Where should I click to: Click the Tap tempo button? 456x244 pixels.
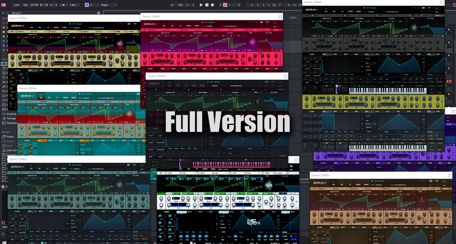point(25,5)
